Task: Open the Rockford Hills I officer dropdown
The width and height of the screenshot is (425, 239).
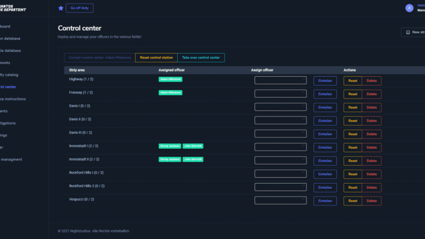Action: tap(280, 173)
